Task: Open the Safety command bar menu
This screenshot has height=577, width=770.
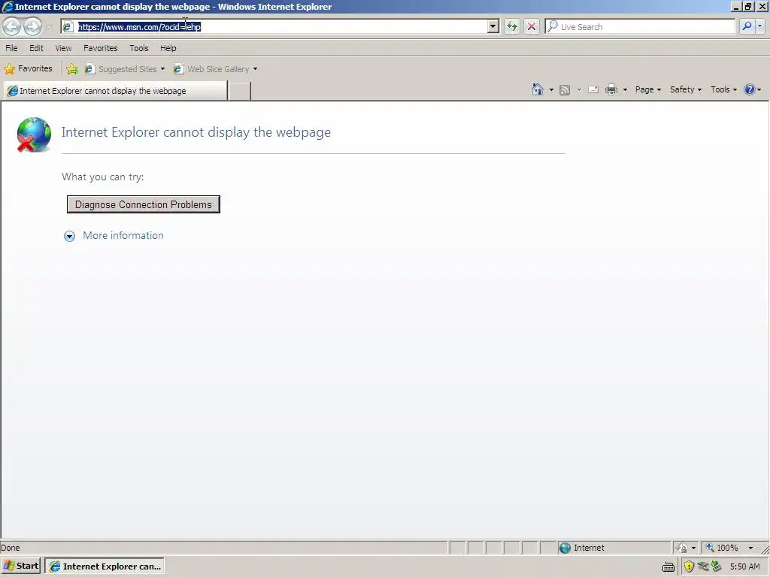Action: click(x=686, y=89)
